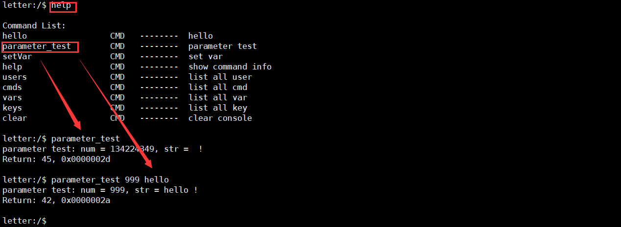Image resolution: width=621 pixels, height=227 pixels.
Task: Click the "show command info" description
Action: pyautogui.click(x=230, y=67)
